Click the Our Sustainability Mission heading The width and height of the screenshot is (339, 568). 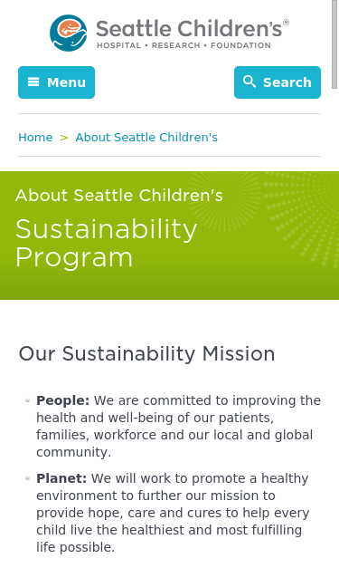(146, 353)
